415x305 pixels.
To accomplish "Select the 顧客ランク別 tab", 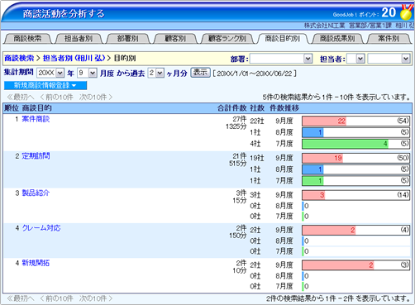I will [227, 39].
